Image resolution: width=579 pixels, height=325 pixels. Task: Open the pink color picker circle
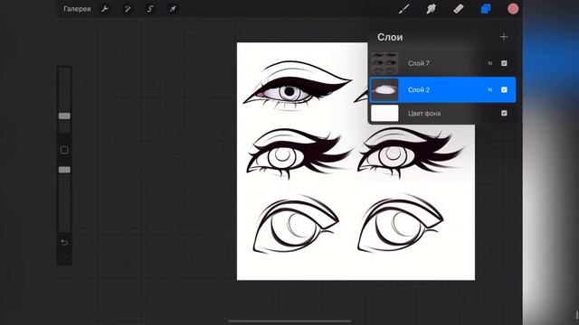pos(513,9)
